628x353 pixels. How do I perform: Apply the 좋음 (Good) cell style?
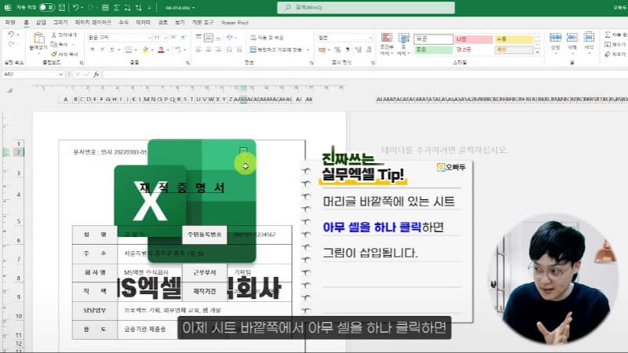(433, 49)
